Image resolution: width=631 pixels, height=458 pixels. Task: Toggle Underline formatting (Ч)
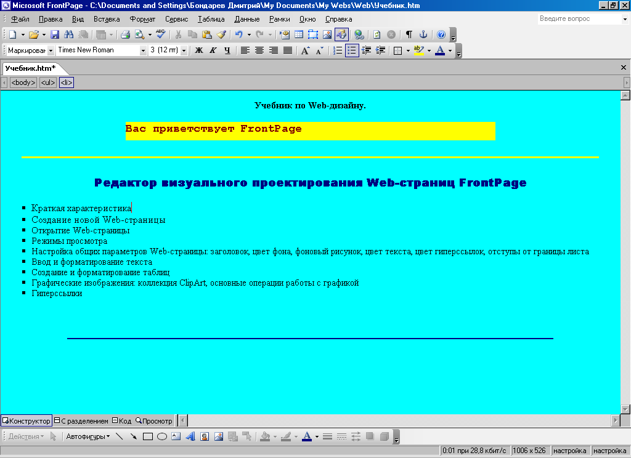click(227, 50)
